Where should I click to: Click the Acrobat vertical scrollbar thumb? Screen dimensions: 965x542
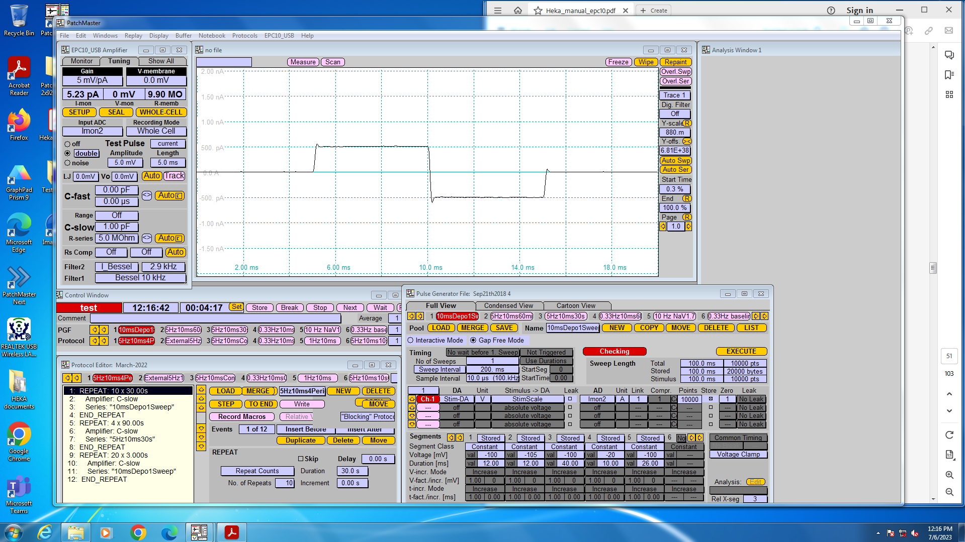click(933, 268)
